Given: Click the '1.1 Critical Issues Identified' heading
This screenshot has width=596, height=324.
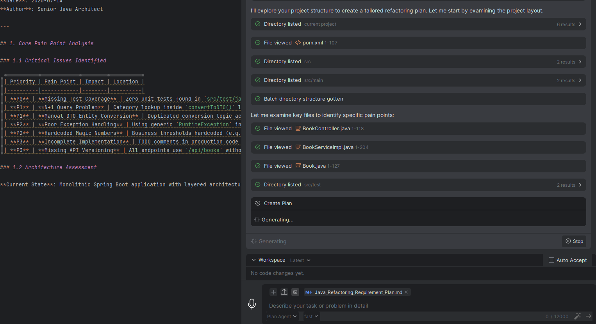Looking at the screenshot, I should (53, 60).
